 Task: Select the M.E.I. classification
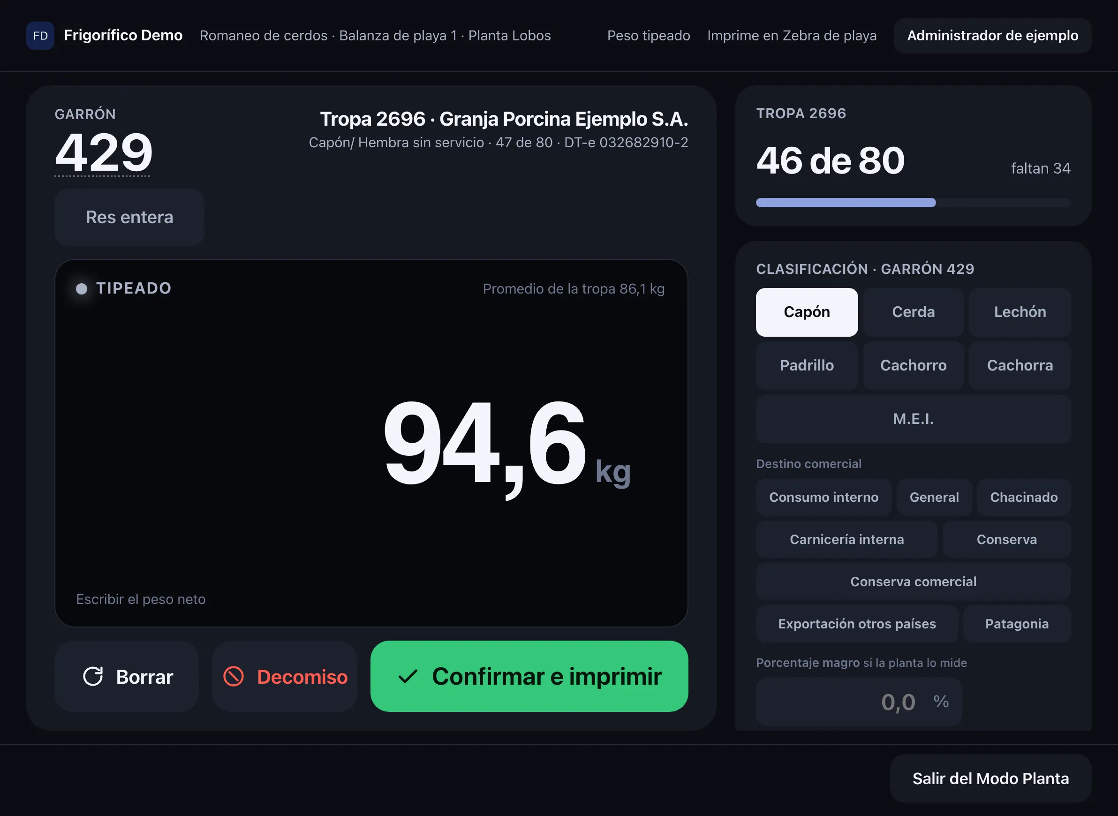[x=913, y=419]
